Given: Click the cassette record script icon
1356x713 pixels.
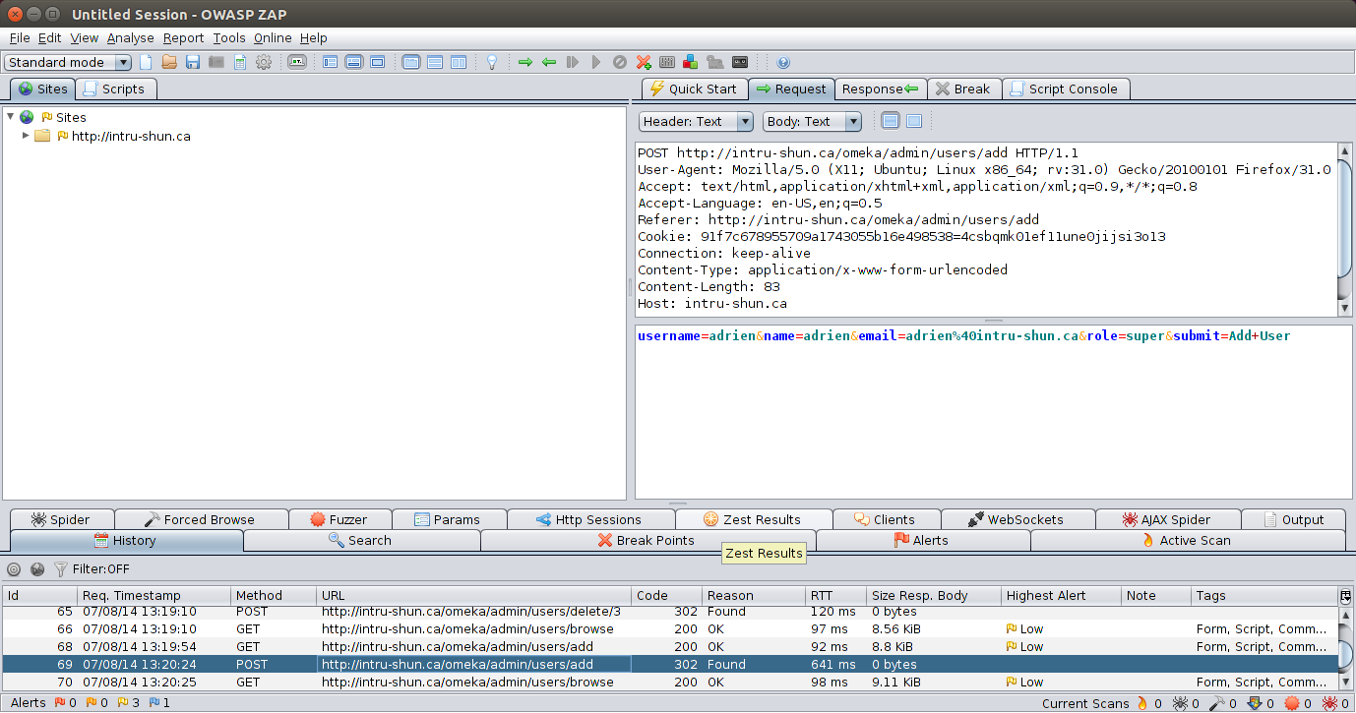Looking at the screenshot, I should (739, 62).
